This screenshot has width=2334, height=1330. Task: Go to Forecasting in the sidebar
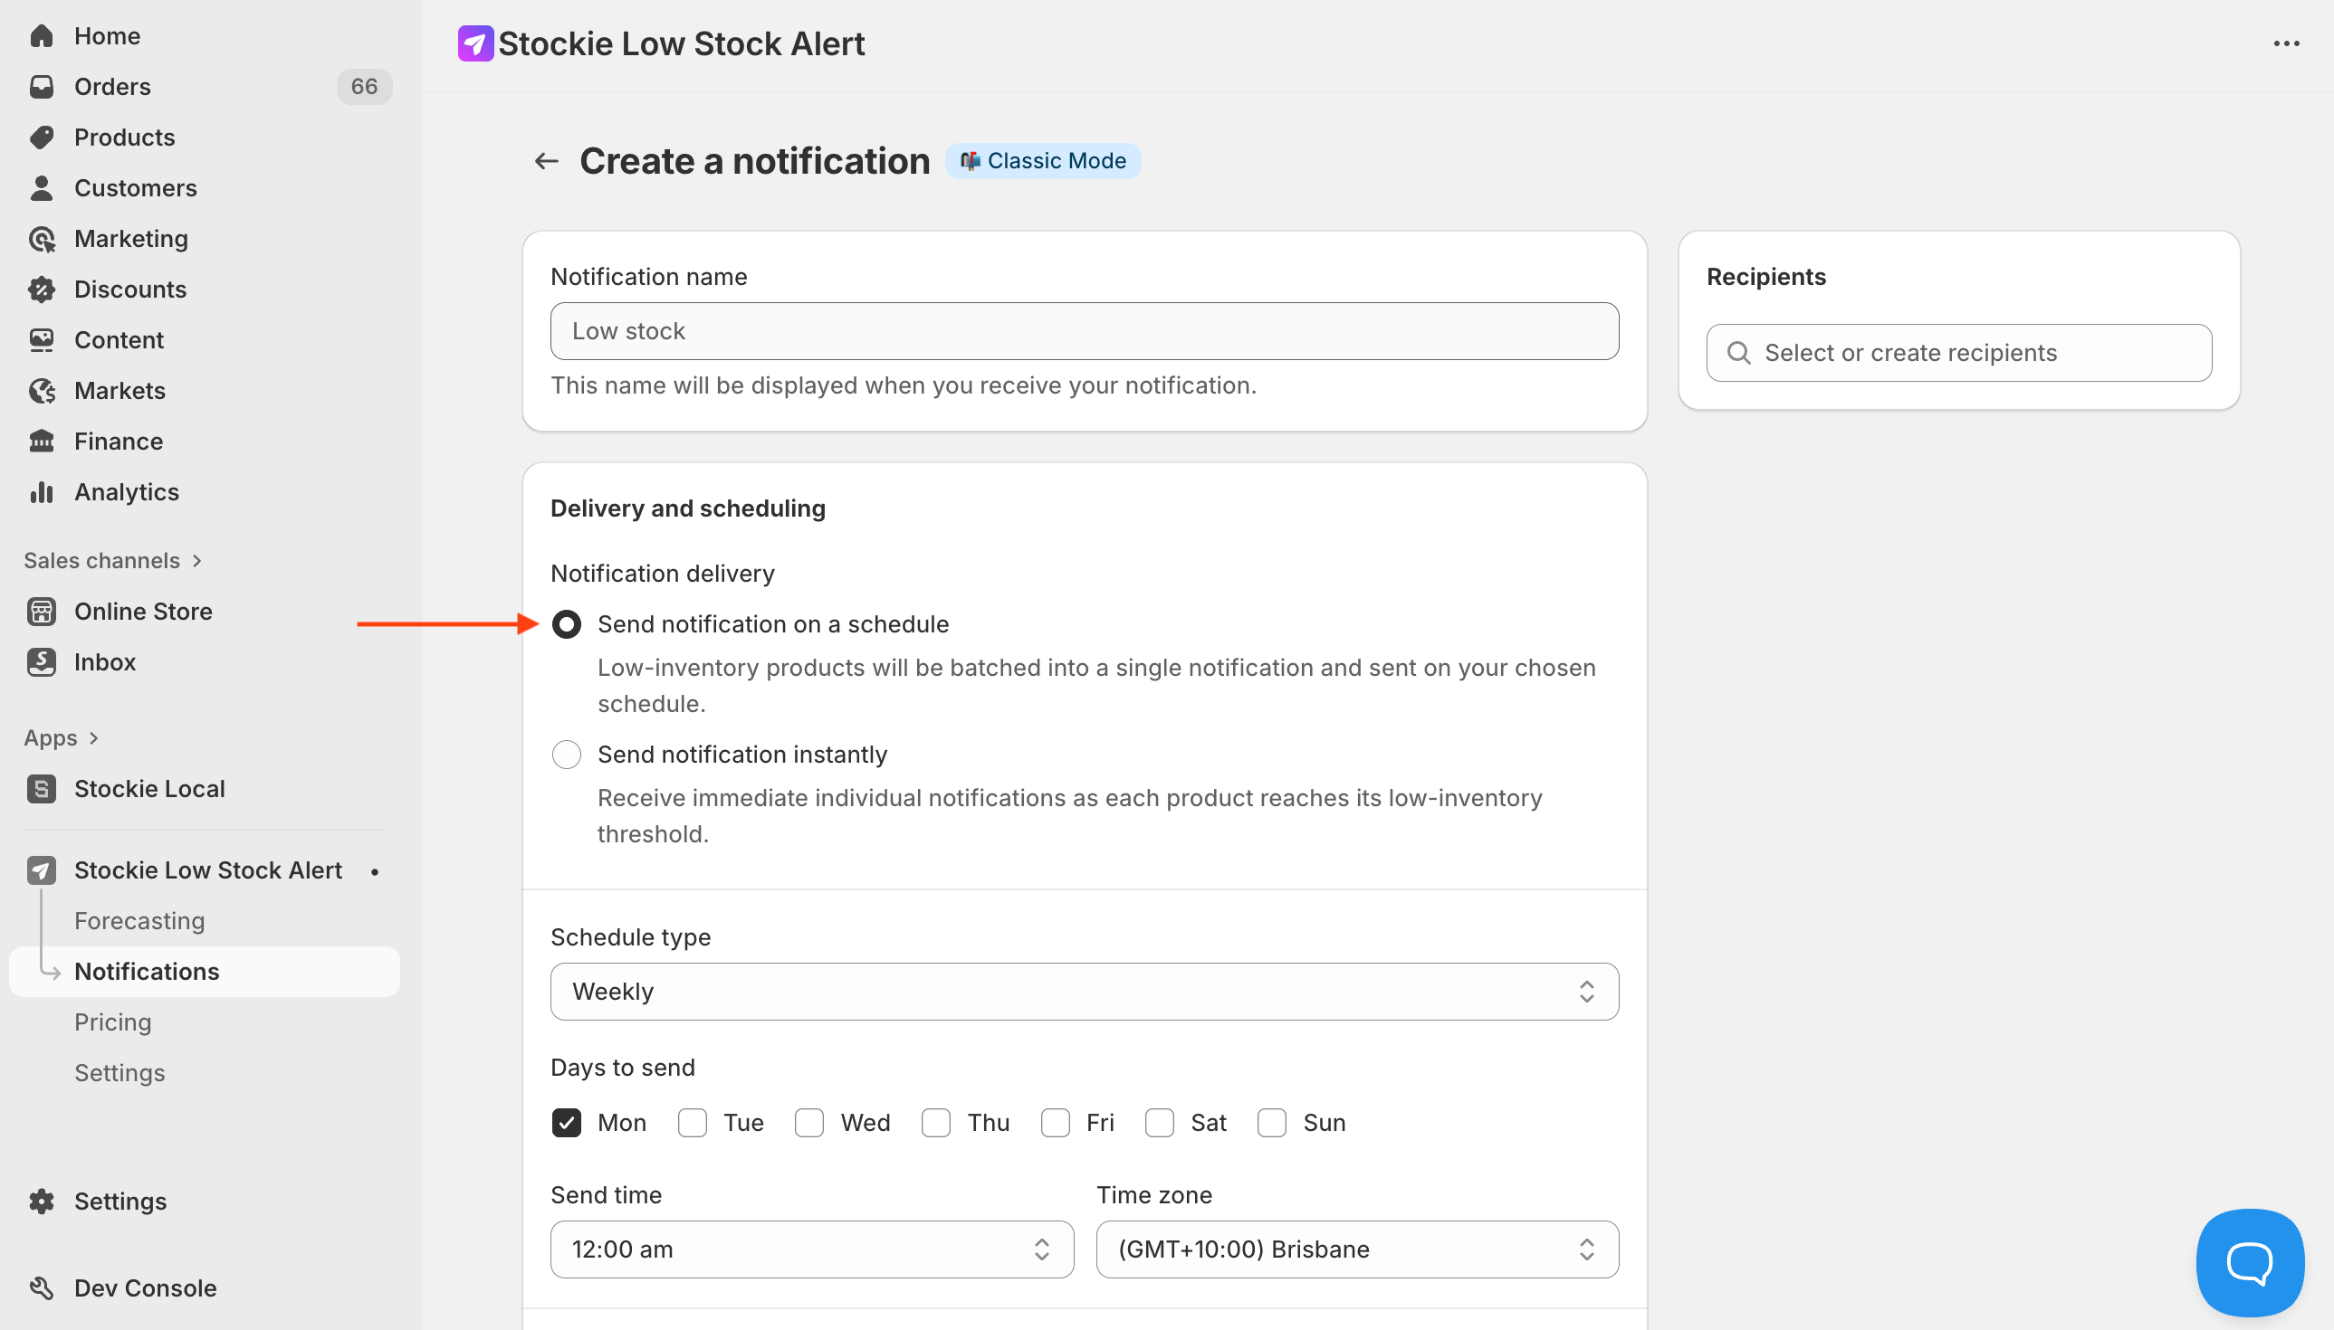point(139,921)
